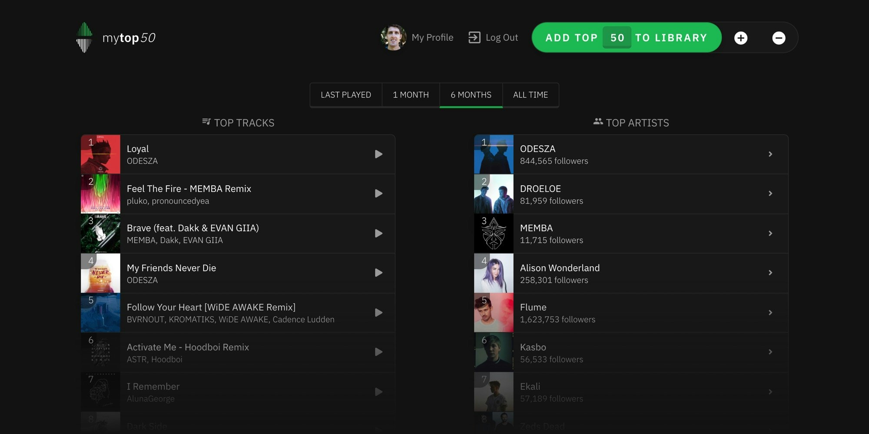Viewport: 869px width, 434px height.
Task: Select DROELOE 81,959 followers text
Action: (551, 201)
